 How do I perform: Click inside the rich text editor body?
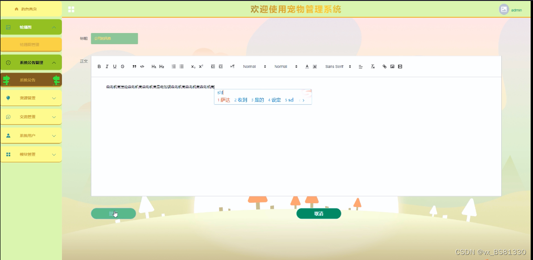pyautogui.click(x=296, y=136)
